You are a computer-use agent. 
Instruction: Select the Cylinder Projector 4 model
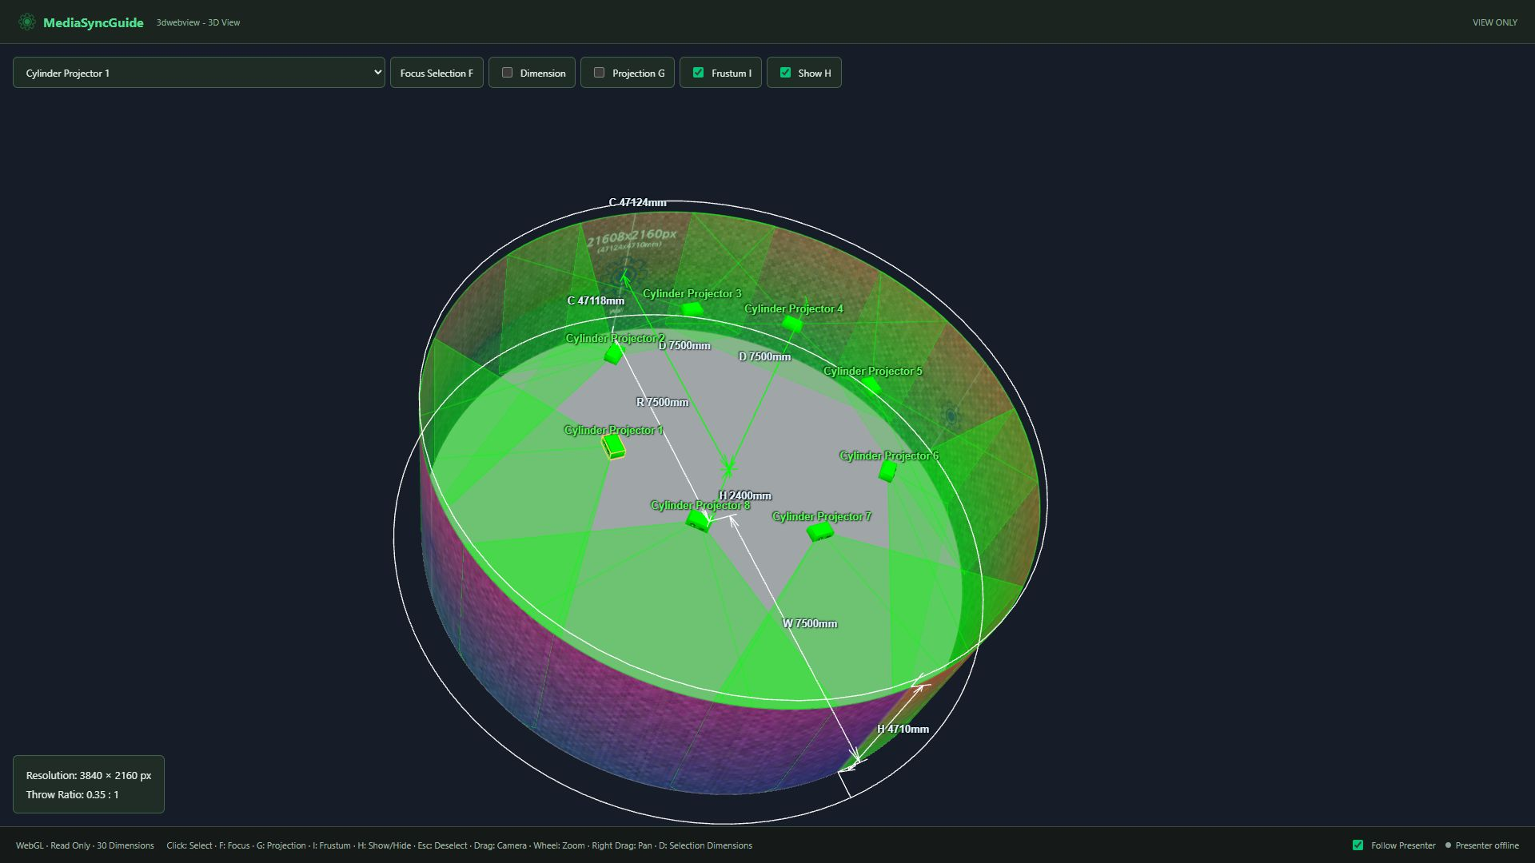791,324
